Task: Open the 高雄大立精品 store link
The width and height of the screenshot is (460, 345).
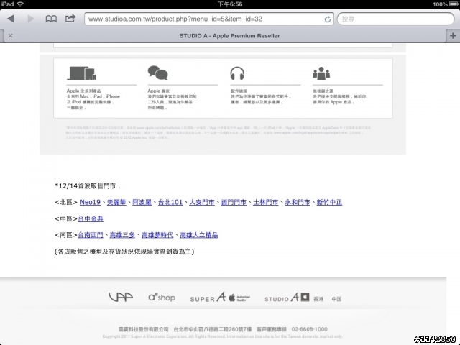Action: click(199, 235)
